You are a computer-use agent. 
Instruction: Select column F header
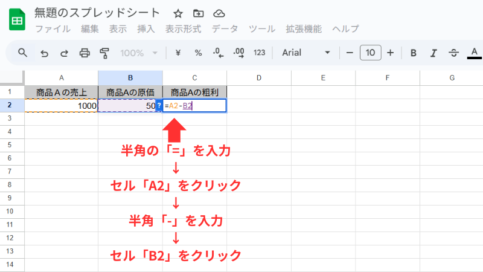(x=388, y=78)
